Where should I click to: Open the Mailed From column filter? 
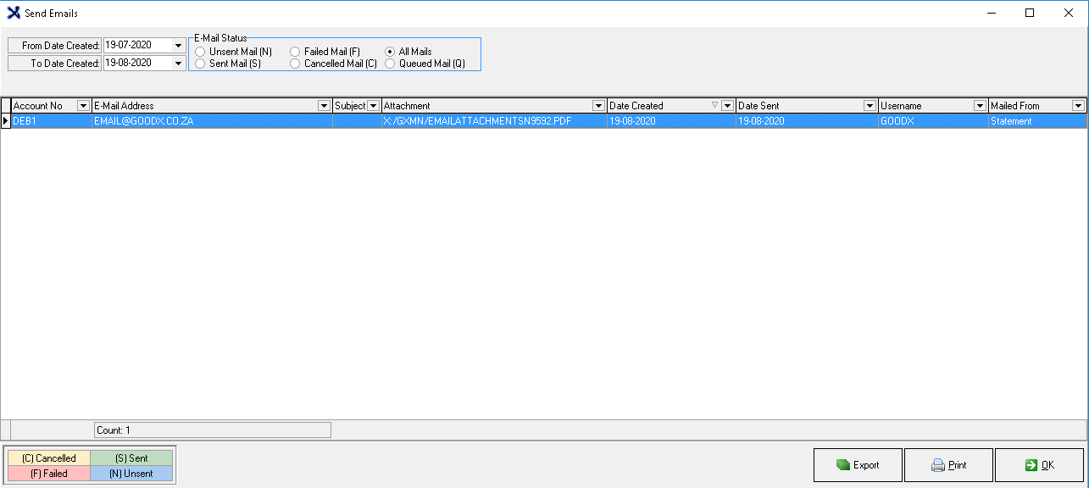point(1078,106)
